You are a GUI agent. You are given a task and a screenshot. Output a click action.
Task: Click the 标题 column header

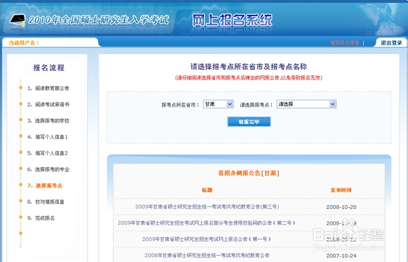[x=207, y=190]
